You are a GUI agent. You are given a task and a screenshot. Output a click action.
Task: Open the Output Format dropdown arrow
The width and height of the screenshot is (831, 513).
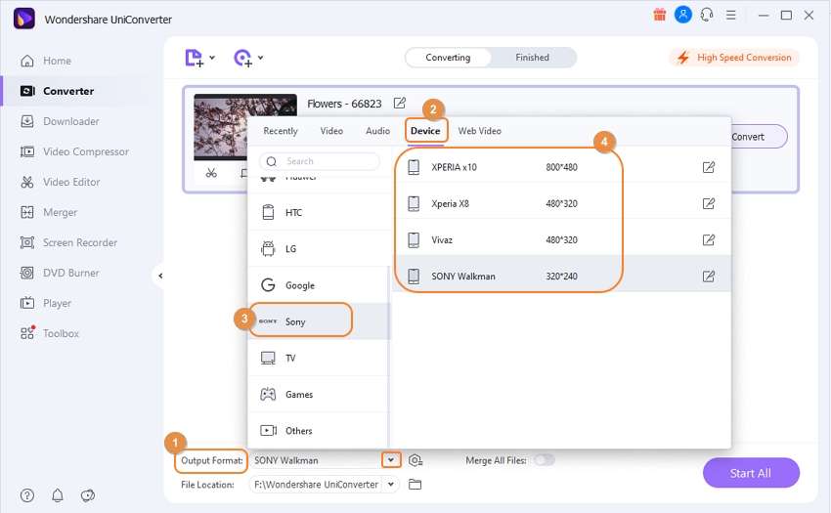pos(391,460)
